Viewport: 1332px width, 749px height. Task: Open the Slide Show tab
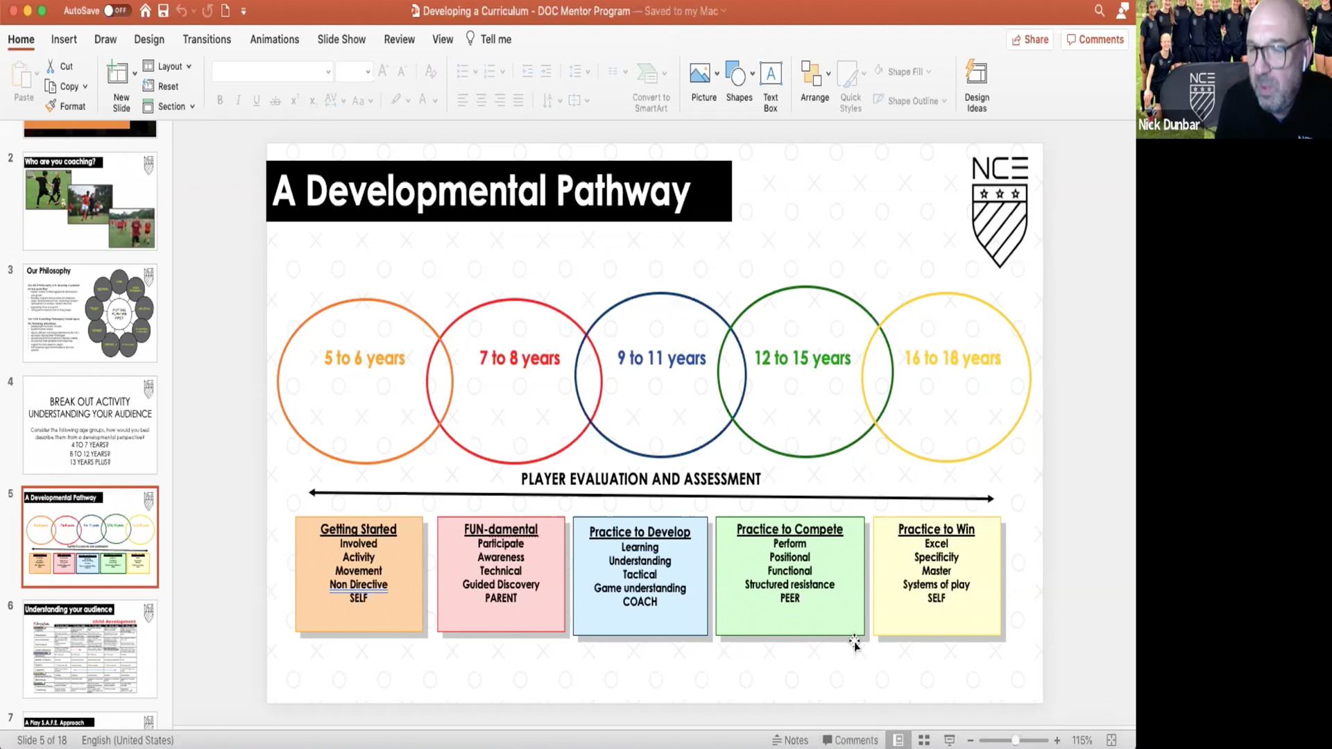coord(341,40)
